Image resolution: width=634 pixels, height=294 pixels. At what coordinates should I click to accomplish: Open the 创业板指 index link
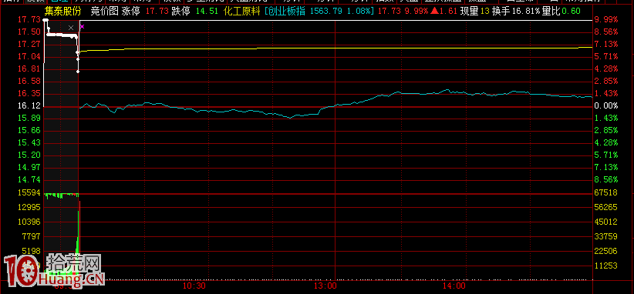pos(285,11)
